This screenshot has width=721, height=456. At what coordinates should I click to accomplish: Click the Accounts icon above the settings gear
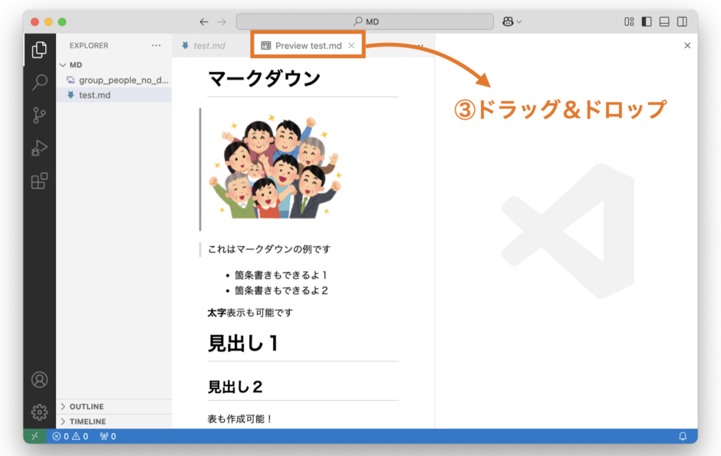39,379
